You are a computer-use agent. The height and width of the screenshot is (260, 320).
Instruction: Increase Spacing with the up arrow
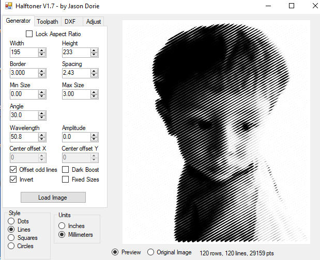94,71
